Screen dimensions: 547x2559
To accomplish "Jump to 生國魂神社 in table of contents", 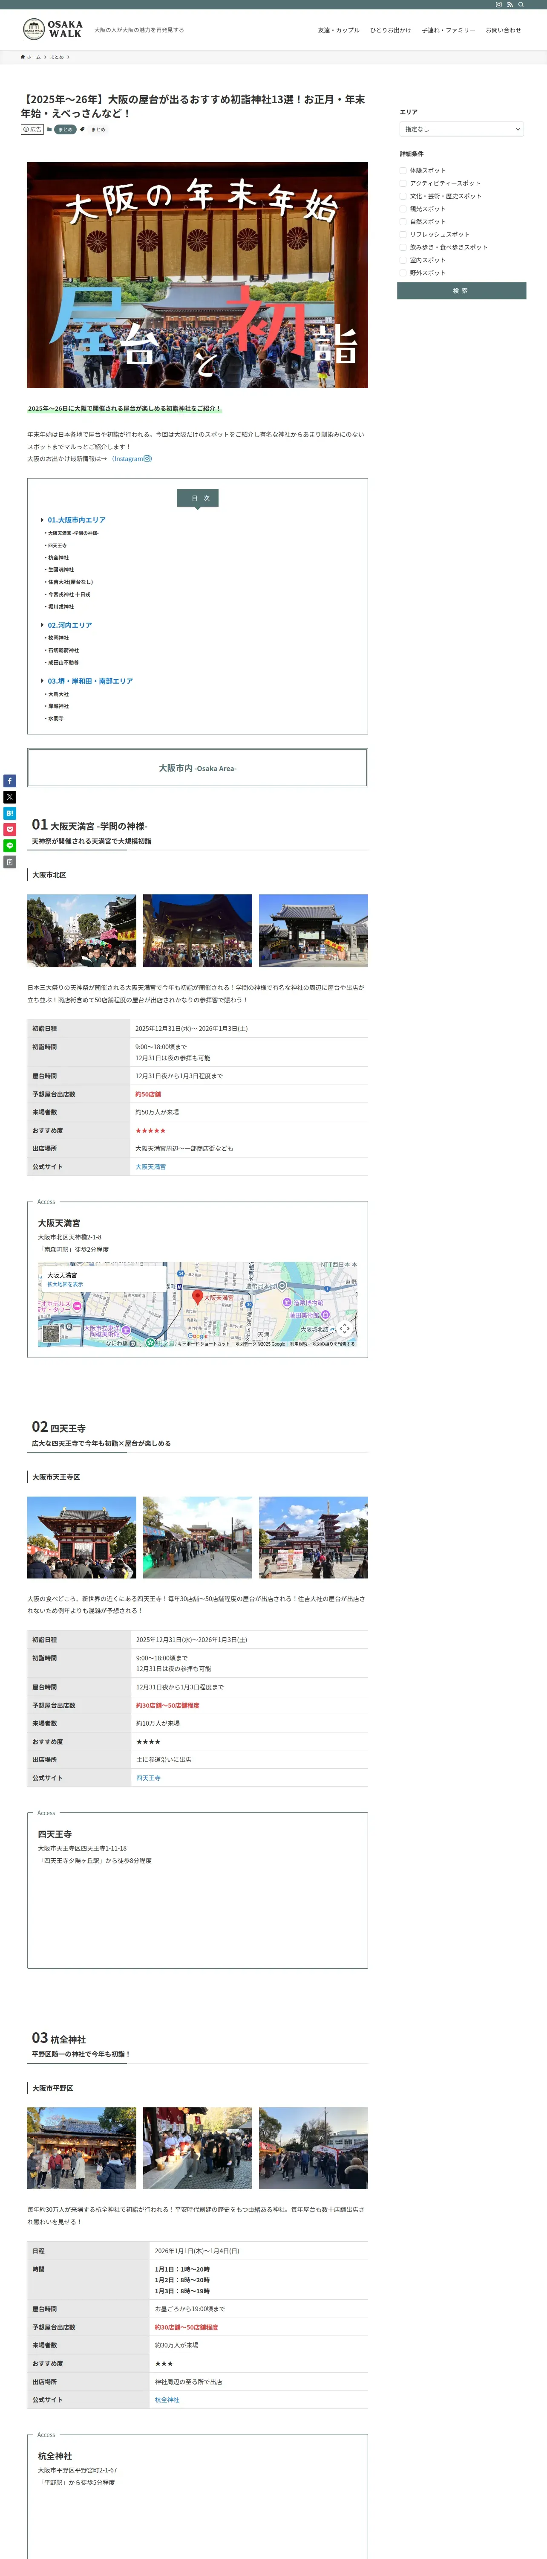I will (60, 570).
